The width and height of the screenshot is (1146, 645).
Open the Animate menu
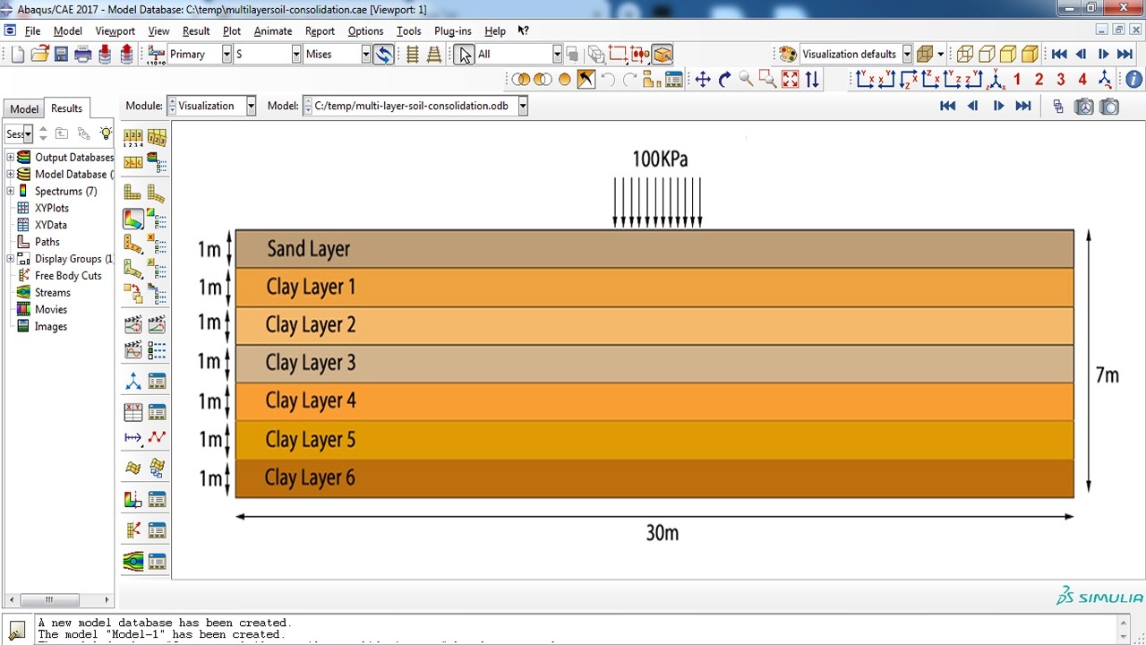(x=273, y=30)
